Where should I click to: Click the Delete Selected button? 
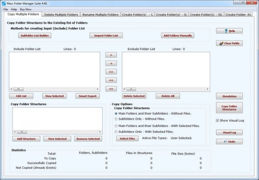click(134, 96)
